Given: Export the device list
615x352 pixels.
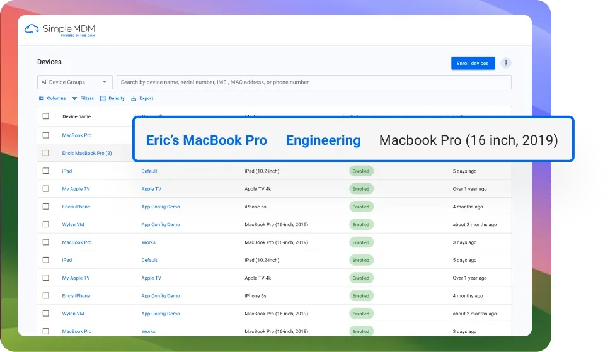Looking at the screenshot, I should tap(142, 98).
